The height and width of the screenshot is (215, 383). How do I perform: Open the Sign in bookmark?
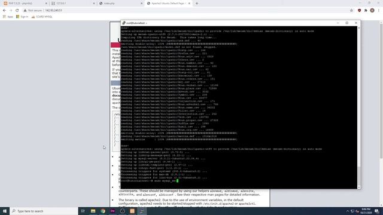click(22, 17)
